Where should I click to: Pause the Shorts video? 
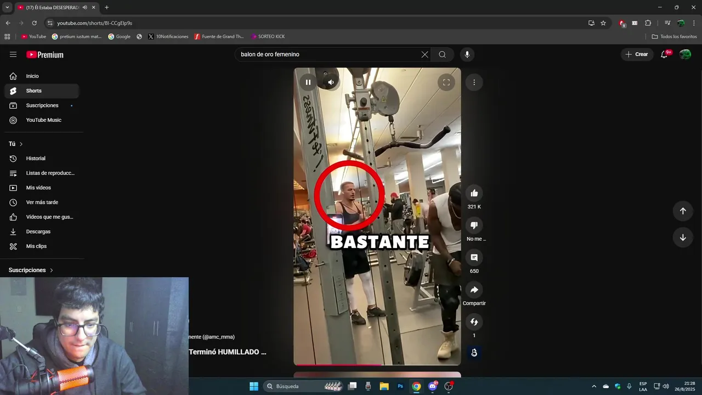[308, 82]
